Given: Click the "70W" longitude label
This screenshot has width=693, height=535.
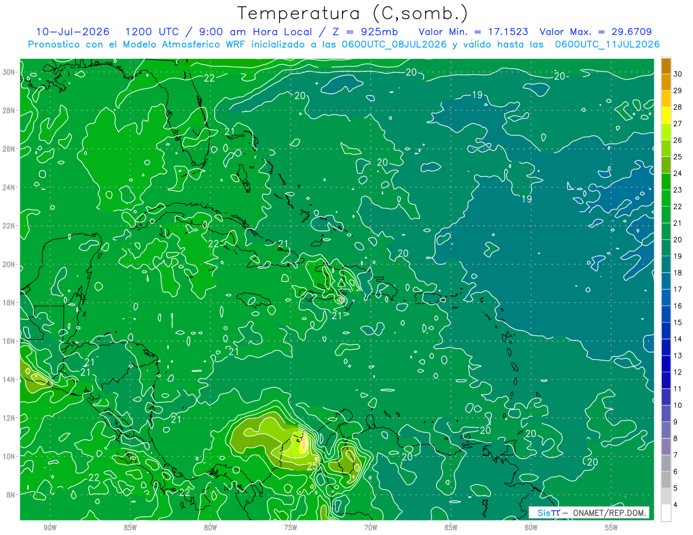Looking at the screenshot, I should [371, 527].
